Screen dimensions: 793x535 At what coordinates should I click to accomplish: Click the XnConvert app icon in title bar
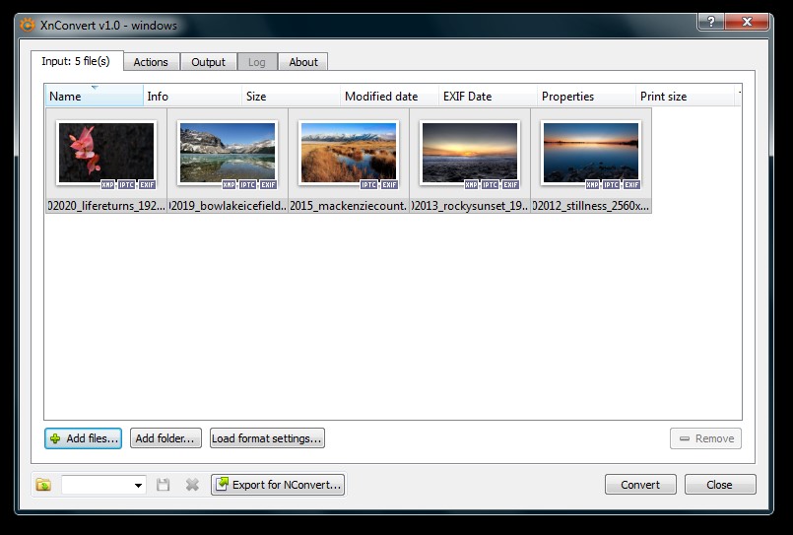27,25
